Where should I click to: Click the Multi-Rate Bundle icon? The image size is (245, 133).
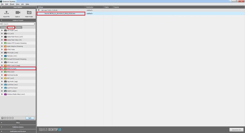(5, 75)
